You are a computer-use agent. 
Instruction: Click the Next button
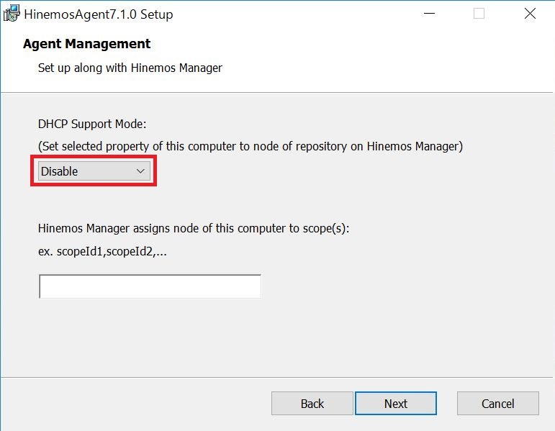[396, 404]
